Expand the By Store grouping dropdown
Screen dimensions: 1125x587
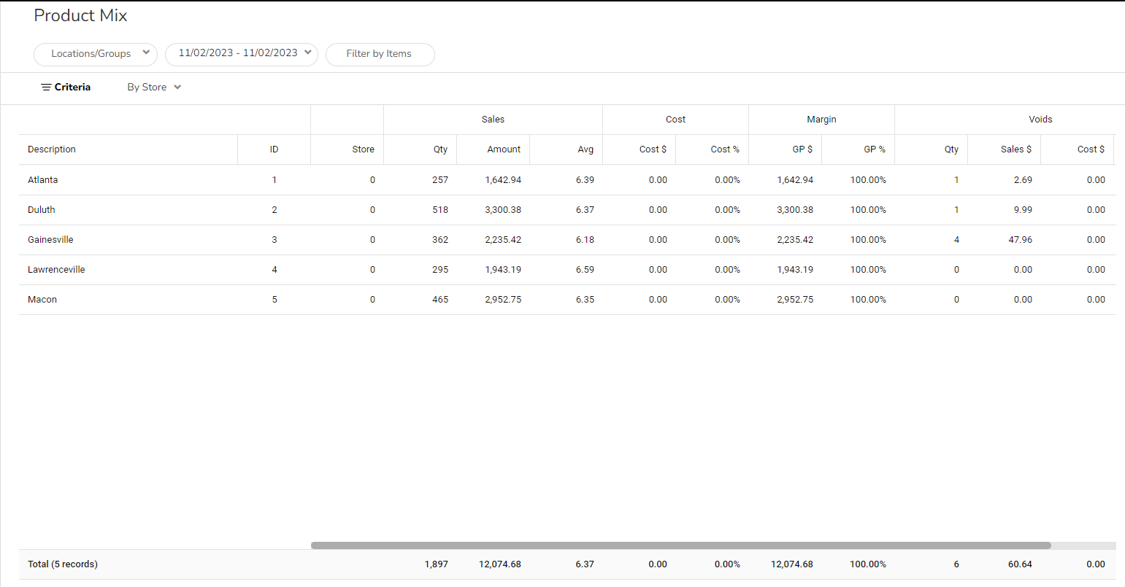(147, 88)
